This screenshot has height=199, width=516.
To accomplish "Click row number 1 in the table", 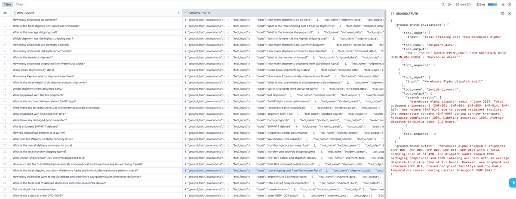I will pyautogui.click(x=4, y=20).
